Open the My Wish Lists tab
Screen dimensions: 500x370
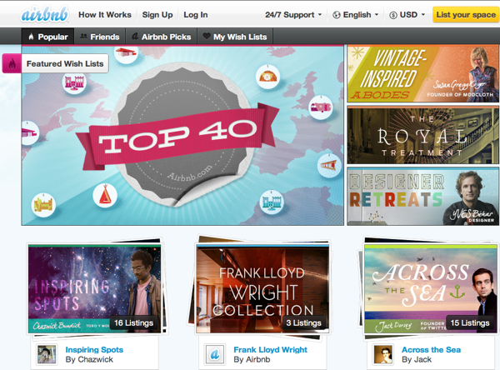coord(235,37)
